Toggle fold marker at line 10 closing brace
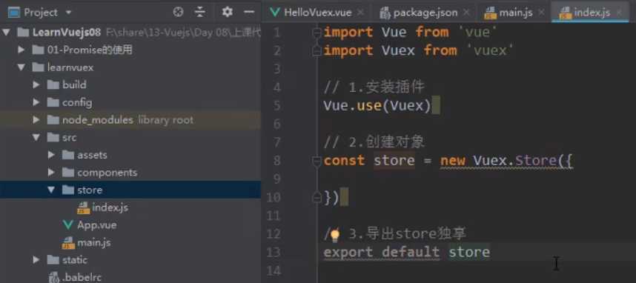The width and height of the screenshot is (636, 283). tap(317, 198)
